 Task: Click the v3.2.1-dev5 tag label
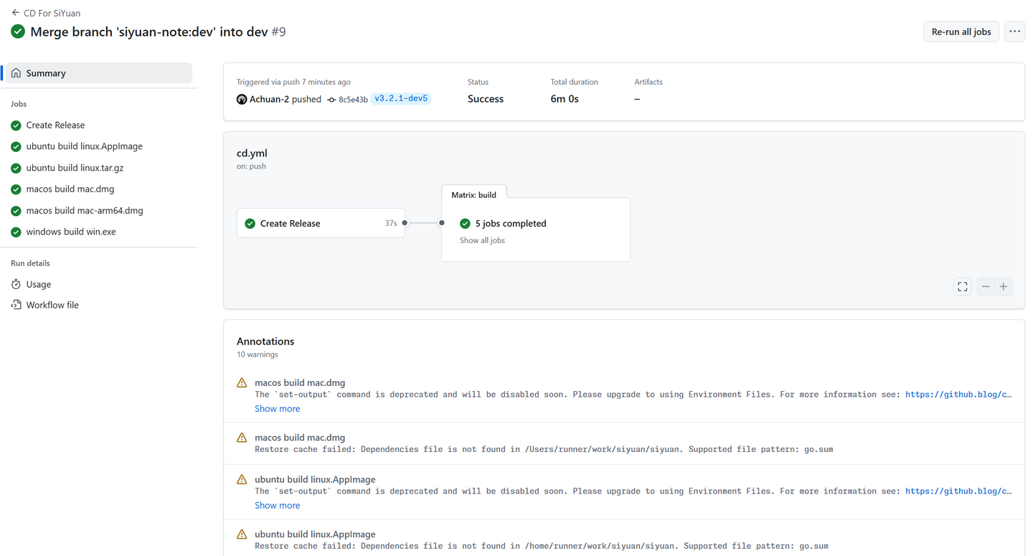[401, 98]
